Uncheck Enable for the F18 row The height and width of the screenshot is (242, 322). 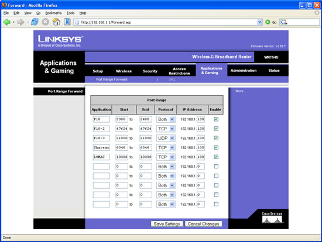[x=216, y=119]
